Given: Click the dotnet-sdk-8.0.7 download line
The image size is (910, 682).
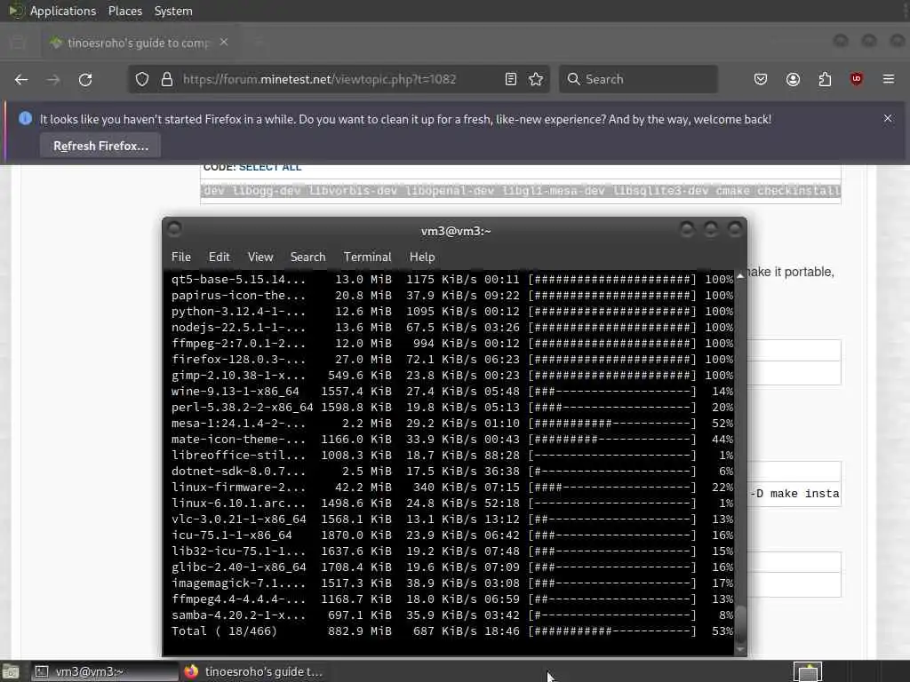Looking at the screenshot, I should pos(452,472).
